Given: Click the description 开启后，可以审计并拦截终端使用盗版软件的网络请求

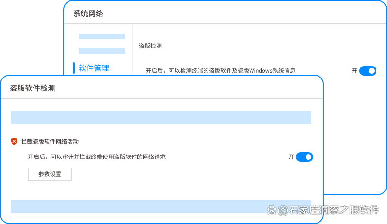Looking at the screenshot, I should click(x=97, y=157).
